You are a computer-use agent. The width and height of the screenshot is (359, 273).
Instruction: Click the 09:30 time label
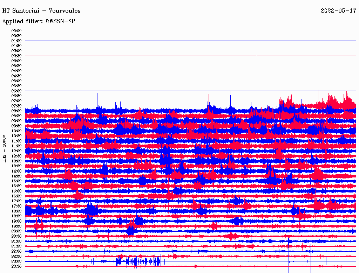pos(16,126)
